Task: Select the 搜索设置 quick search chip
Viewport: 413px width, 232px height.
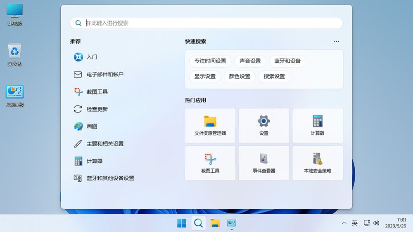Action: [x=274, y=77]
